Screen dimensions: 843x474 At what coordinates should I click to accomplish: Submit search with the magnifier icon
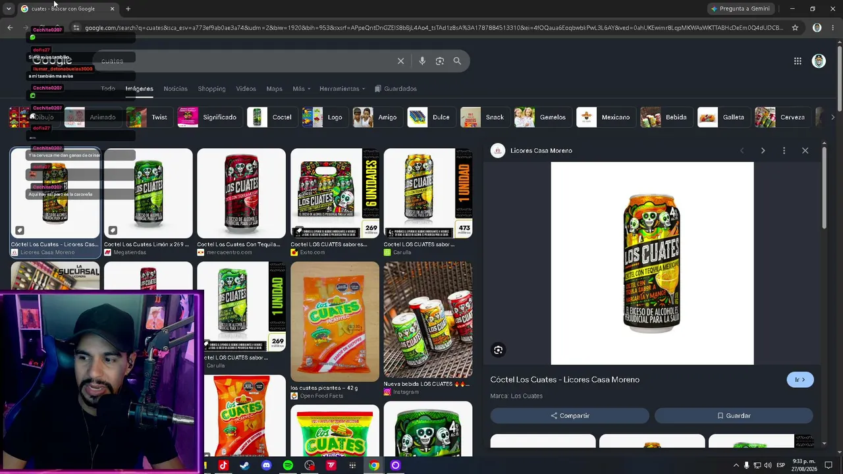(457, 61)
